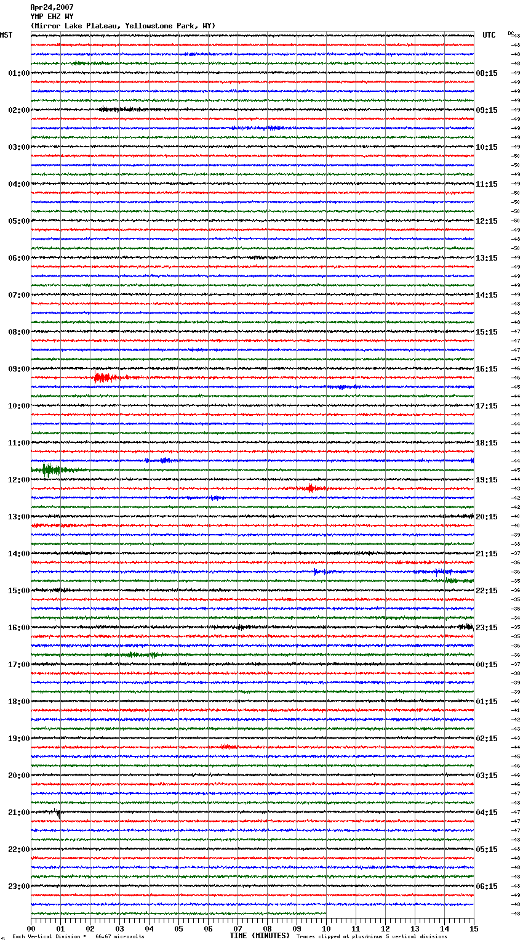Click the 14:15 UTC time label

click(487, 295)
